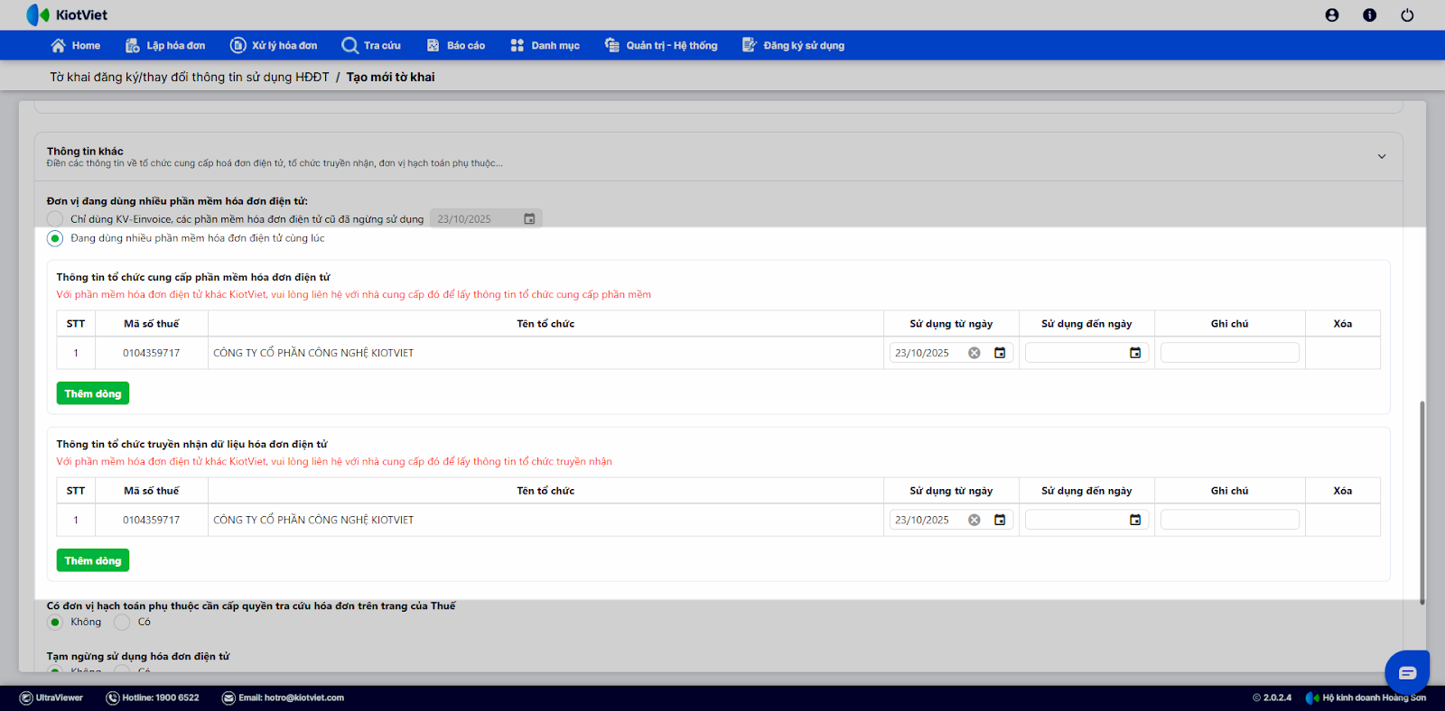Select 'Có' for dependent unit lookup permission
This screenshot has height=711, width=1445.
tap(122, 622)
